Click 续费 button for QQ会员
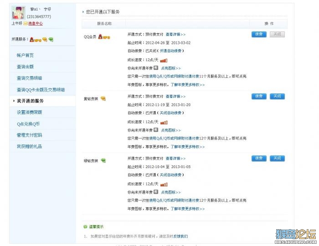The height and width of the screenshot is (246, 319). tap(259, 34)
